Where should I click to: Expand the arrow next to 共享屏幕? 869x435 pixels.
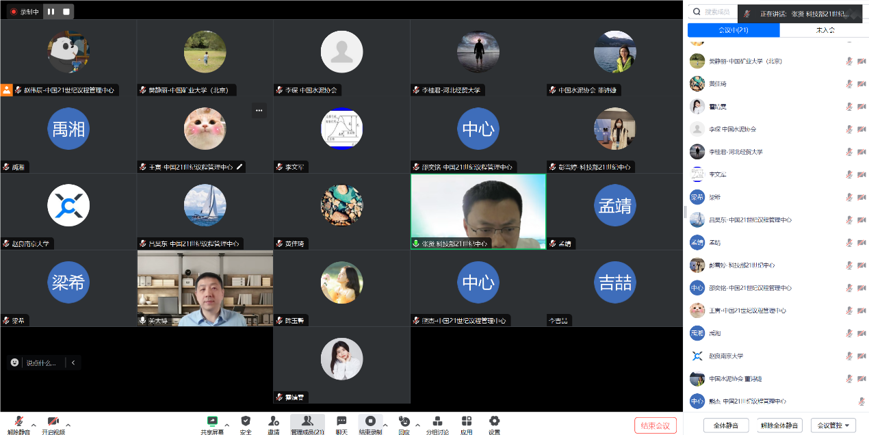tap(227, 425)
